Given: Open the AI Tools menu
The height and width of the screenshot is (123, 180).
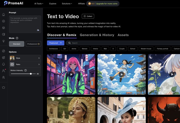Looking at the screenshot, I should coord(39,4).
